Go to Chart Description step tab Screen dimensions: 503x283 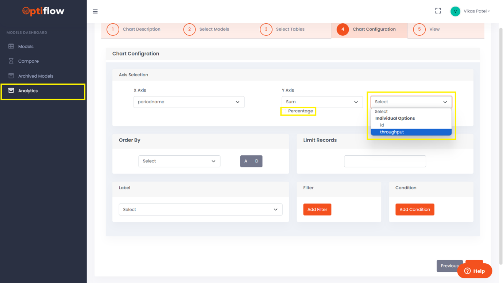coord(141,29)
